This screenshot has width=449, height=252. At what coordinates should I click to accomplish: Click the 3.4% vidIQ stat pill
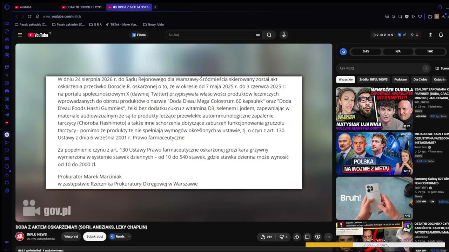(x=366, y=51)
